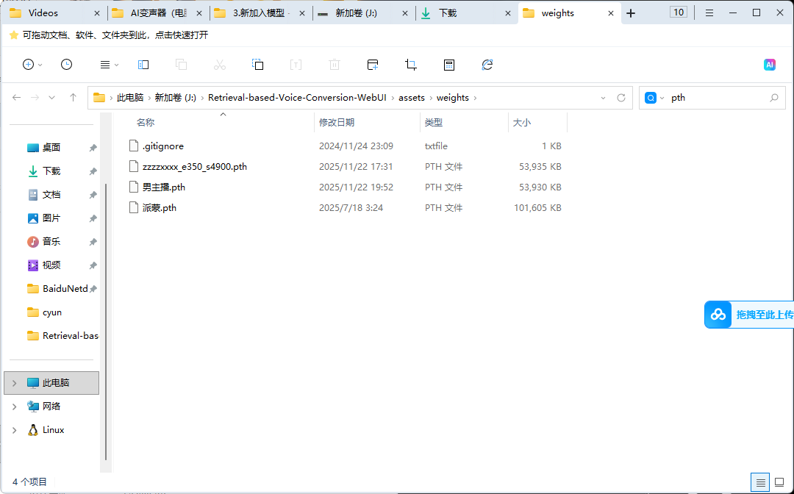Screen dimensions: 794x494
Task: Open the recent history clock icon
Action: tap(66, 64)
